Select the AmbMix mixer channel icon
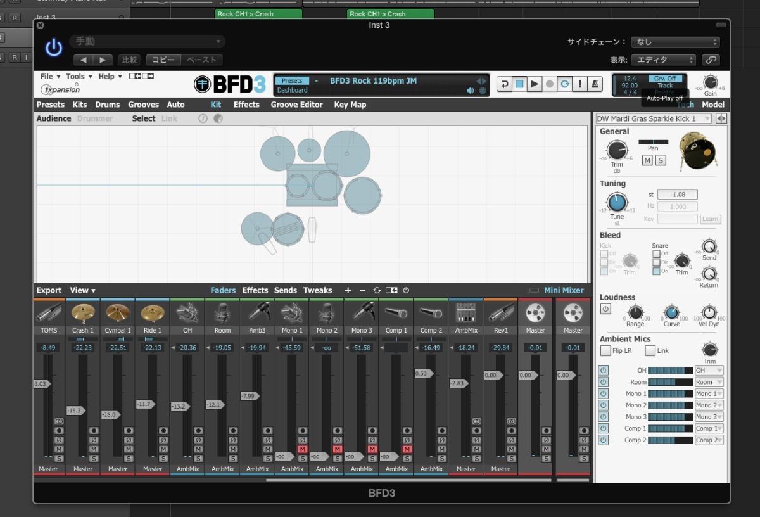760x517 pixels. (465, 312)
